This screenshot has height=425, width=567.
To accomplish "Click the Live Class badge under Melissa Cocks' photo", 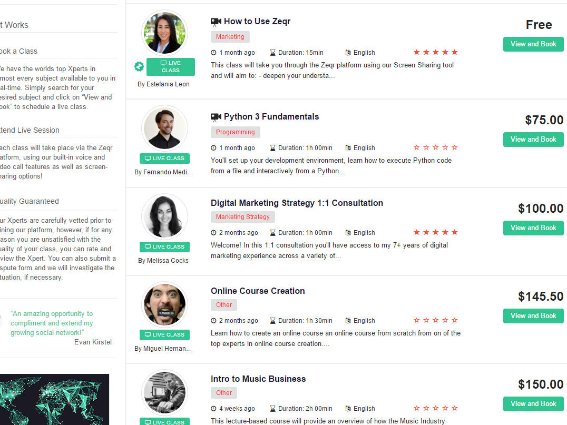I will click(164, 247).
